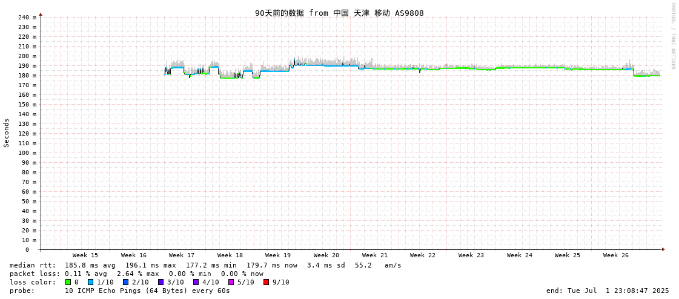Screen dimensions: 679x299
Task: Click the end timestamp Tue Jul 1
Action: coord(608,291)
